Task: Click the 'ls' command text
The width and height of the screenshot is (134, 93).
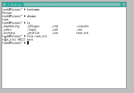Action: (29, 23)
